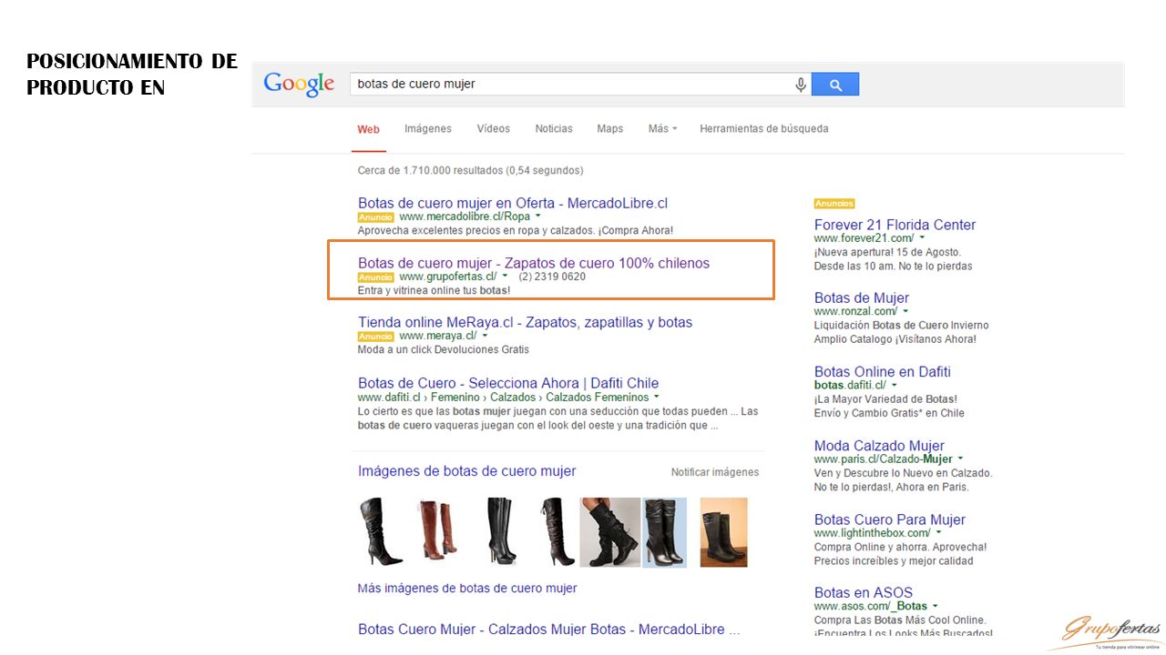Expand dropdown arrow after Calzados Femeninos breadcrumb
The image size is (1166, 655).
click(657, 397)
